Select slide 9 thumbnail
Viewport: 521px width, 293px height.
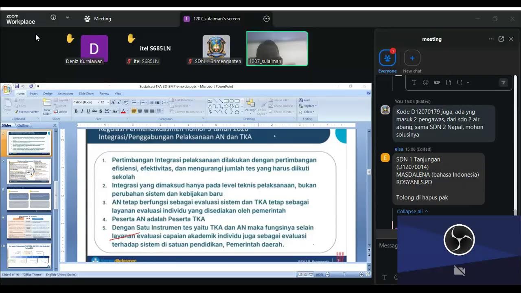click(x=30, y=227)
